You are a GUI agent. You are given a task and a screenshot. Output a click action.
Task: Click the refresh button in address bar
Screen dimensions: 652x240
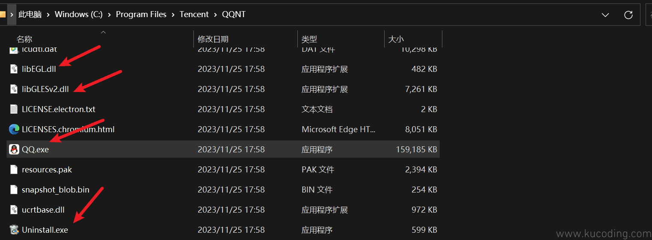pos(628,15)
